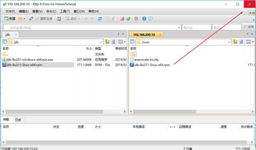This screenshot has width=256, height=150.
Task: Open the 工具(T) menu
Action: (x=65, y=11)
